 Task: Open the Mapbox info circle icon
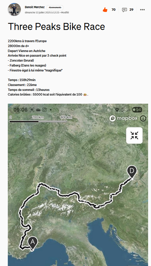143,118
